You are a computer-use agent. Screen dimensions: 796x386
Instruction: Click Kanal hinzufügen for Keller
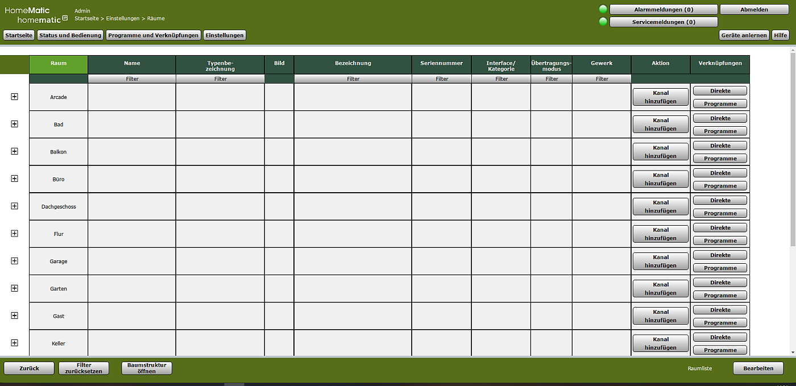661,343
